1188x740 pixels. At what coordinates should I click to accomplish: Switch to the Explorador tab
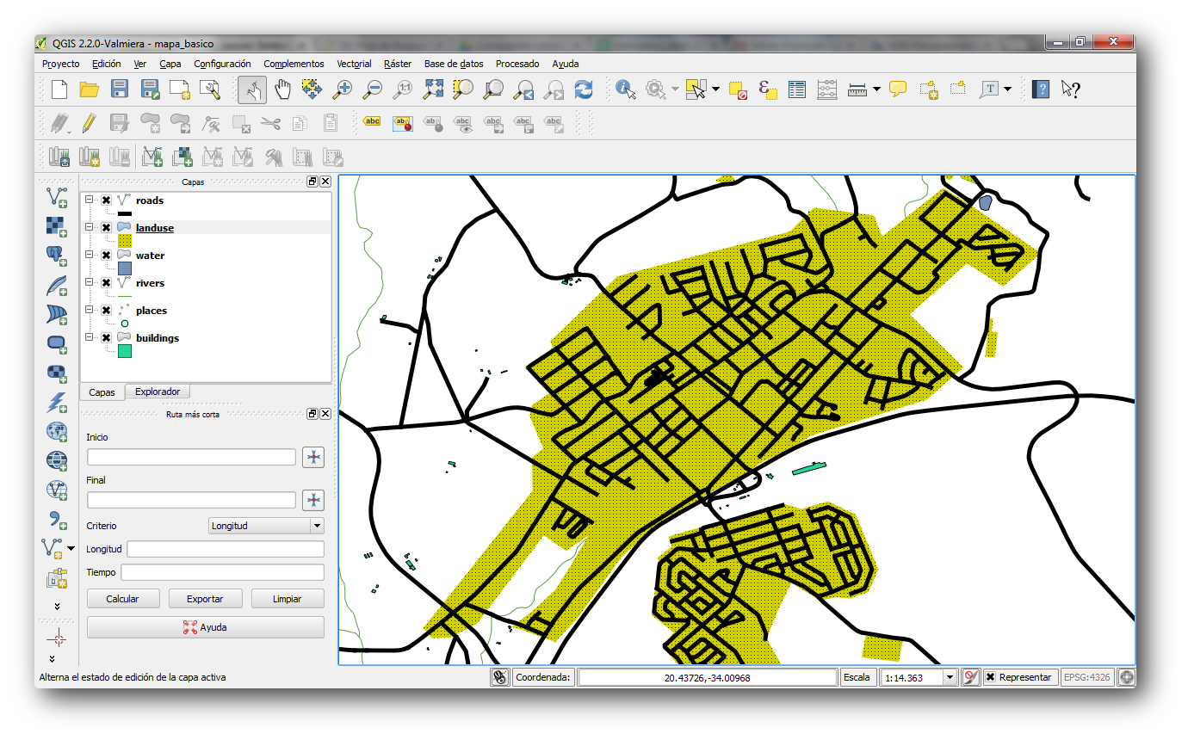pyautogui.click(x=158, y=392)
